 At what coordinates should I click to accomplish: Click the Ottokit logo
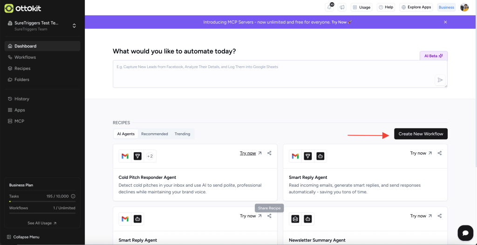(22, 8)
